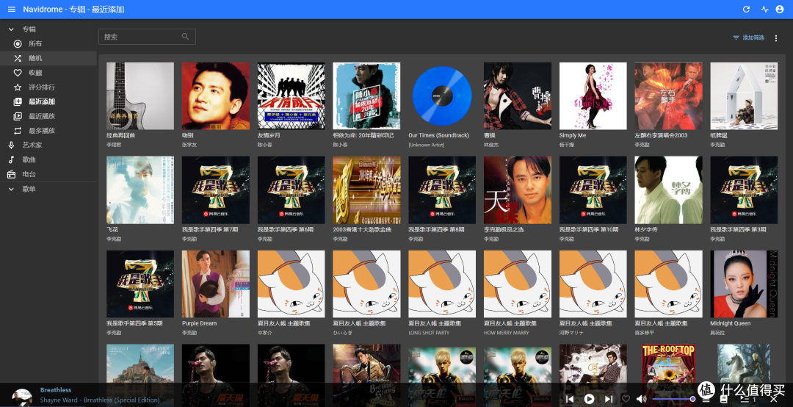Screen dimensions: 793x407
Task: Click the 飞花 album title
Action: [112, 230]
